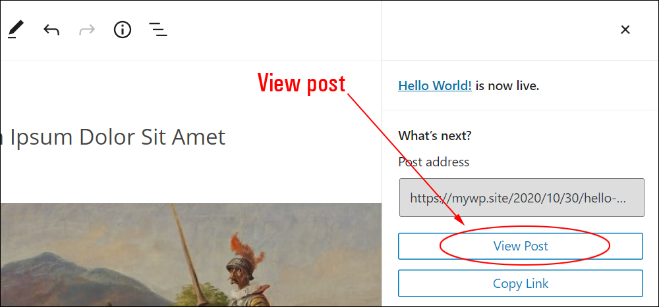Click the 'is now live.' text
The height and width of the screenshot is (307, 659).
[x=507, y=86]
